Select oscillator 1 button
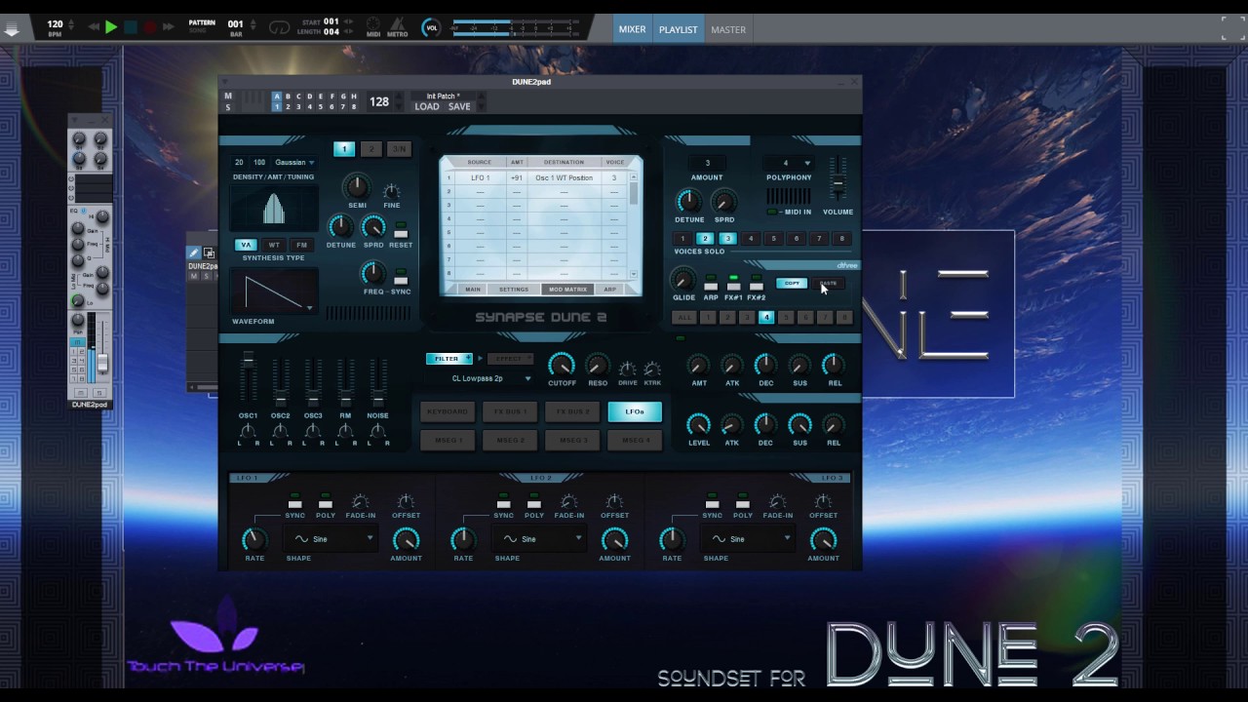This screenshot has height=702, width=1248. pyautogui.click(x=344, y=148)
